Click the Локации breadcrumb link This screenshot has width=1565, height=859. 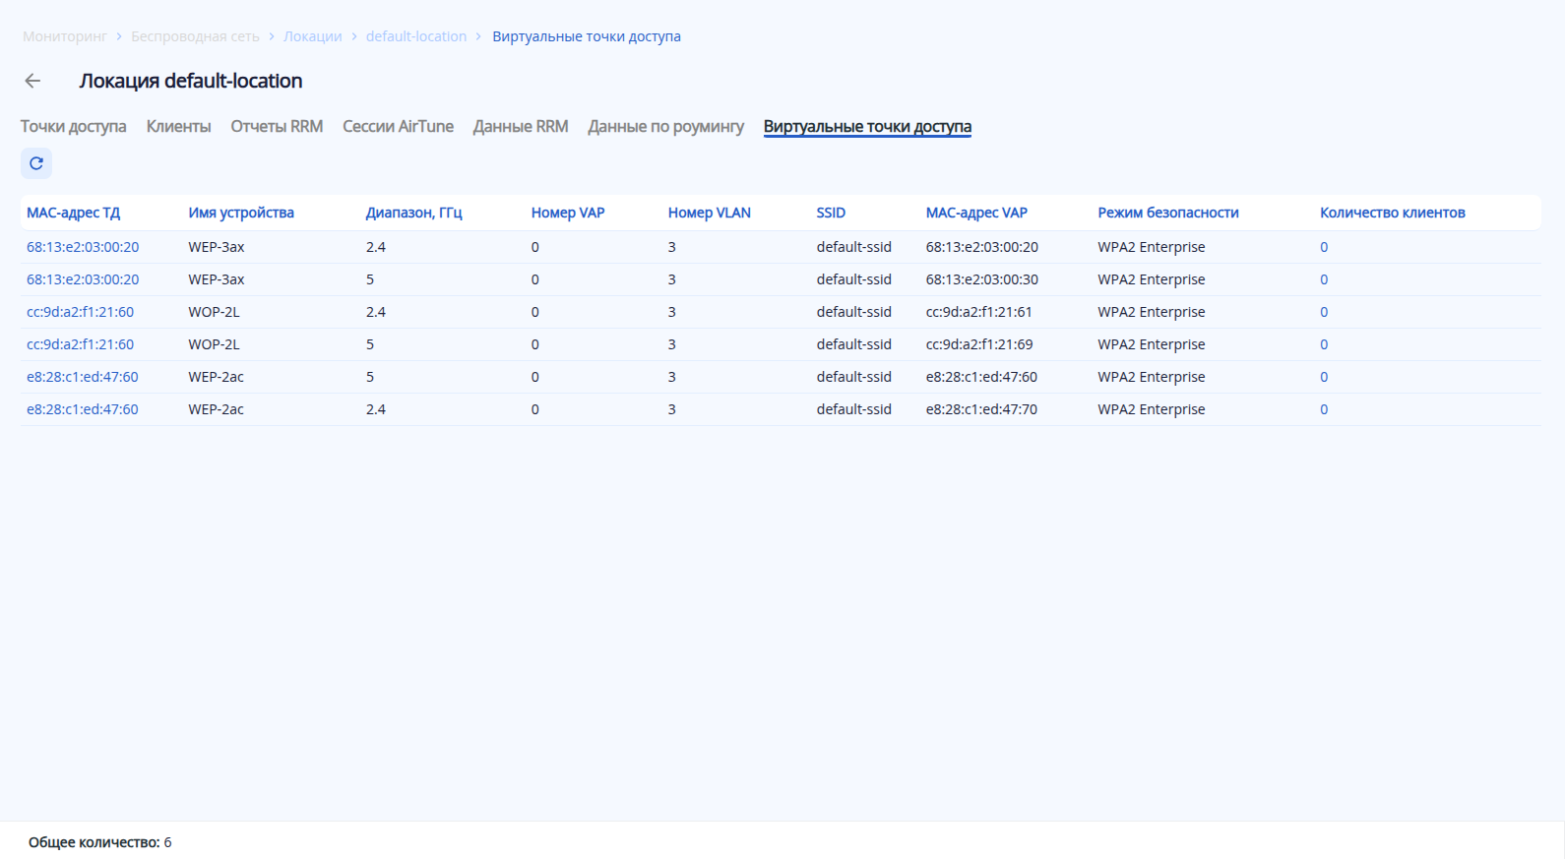(x=313, y=36)
